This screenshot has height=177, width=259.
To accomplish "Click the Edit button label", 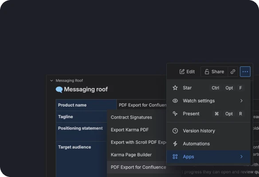I will coord(190,72).
